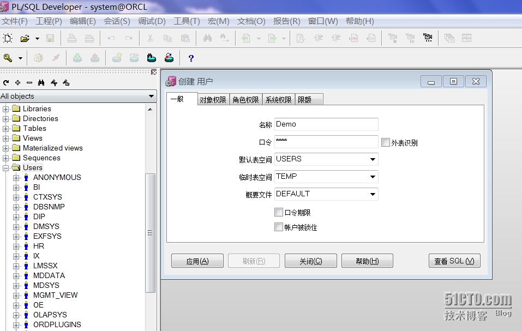The width and height of the screenshot is (522, 331).
Task: Open the dropdown arrow next to key icon
Action: point(20,58)
